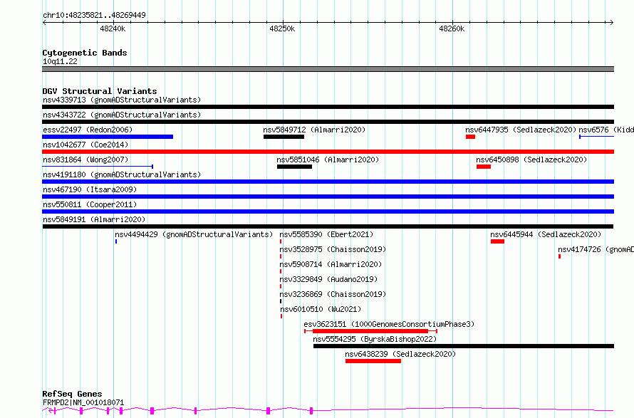
Task: Open variant nsv4191180 (gnomADStructuralVariants)
Action: pyautogui.click(x=122, y=174)
